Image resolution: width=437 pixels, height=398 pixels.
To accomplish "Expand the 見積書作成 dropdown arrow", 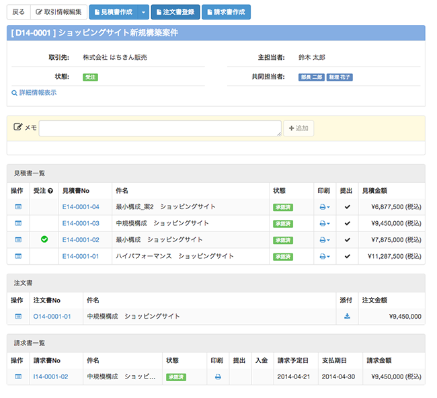I will (x=143, y=12).
